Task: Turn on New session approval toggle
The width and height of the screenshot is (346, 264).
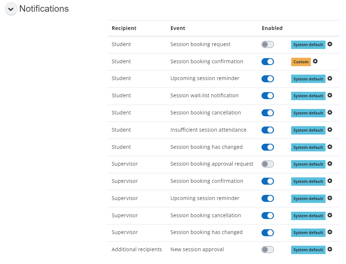Action: [267, 250]
